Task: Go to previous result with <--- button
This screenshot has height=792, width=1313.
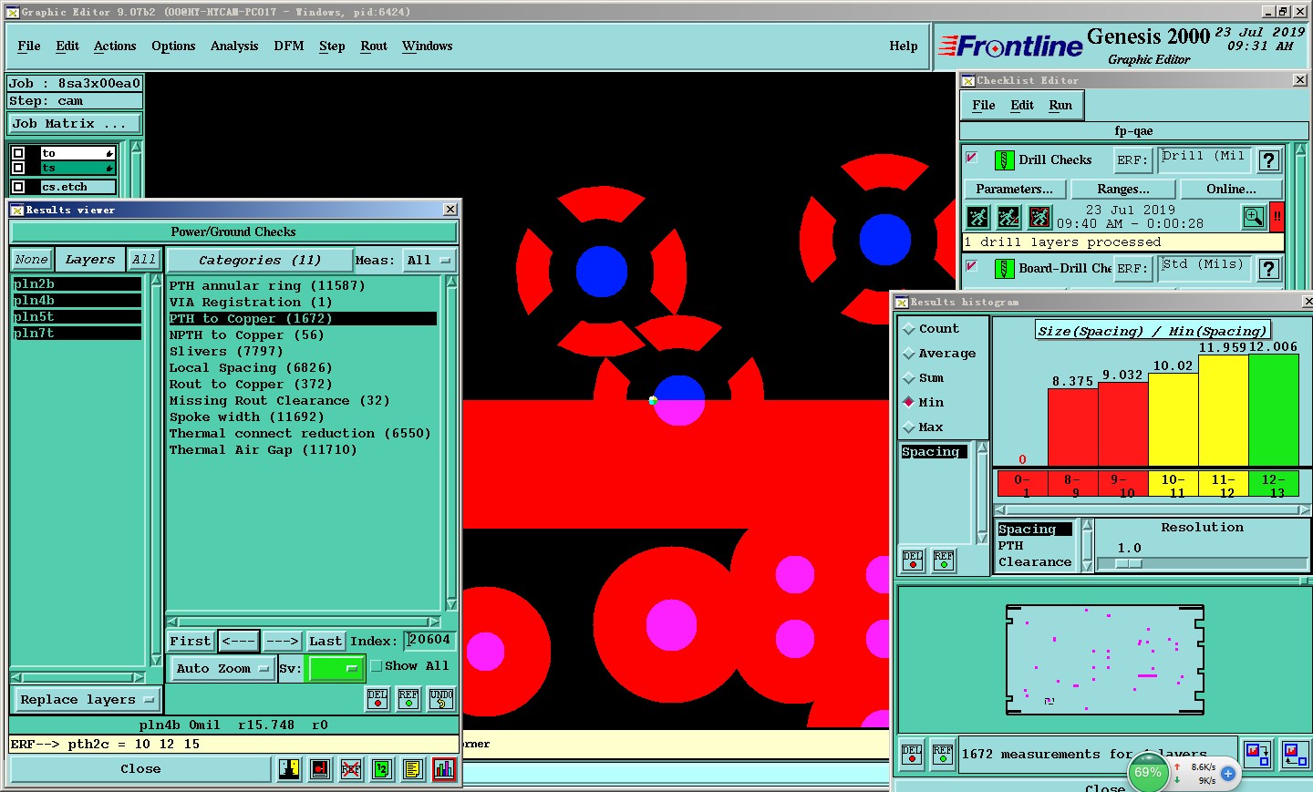Action: pos(239,642)
